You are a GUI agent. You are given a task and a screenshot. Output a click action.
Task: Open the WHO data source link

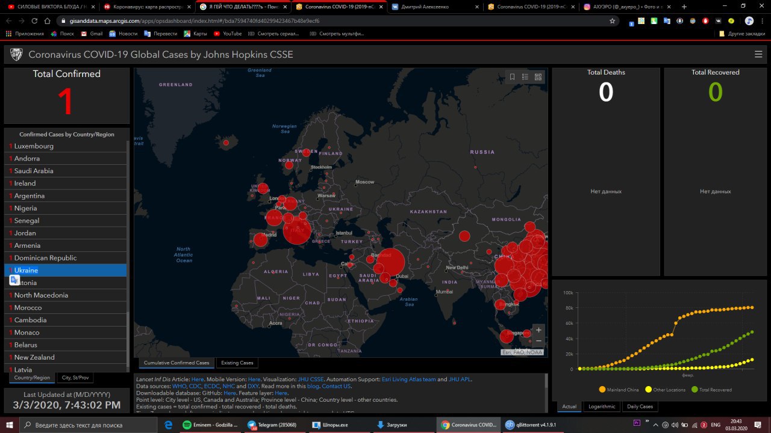pyautogui.click(x=179, y=386)
